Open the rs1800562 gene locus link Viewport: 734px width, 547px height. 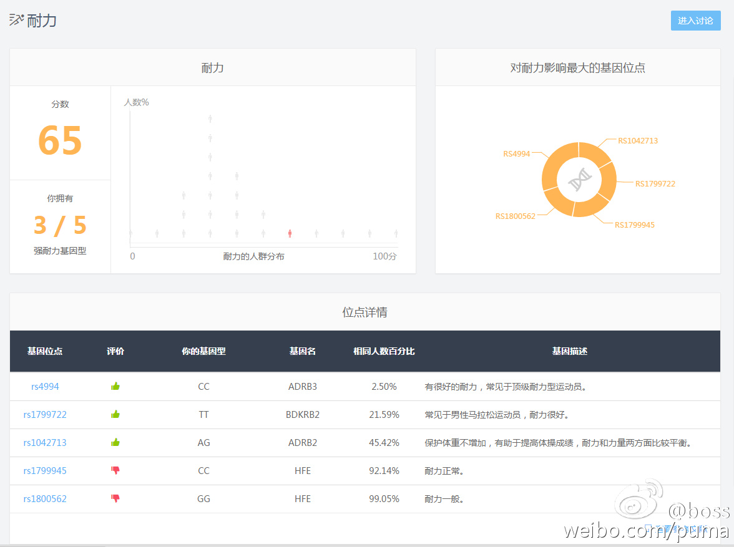point(45,499)
